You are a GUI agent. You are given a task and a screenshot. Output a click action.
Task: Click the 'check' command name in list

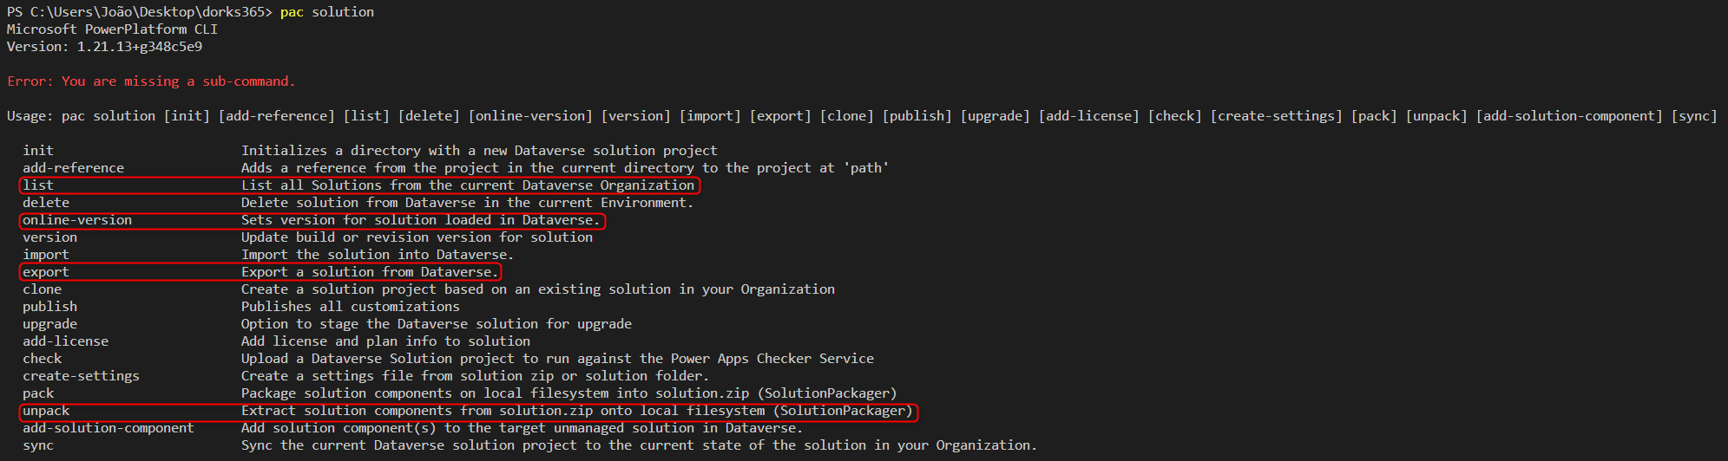(42, 359)
